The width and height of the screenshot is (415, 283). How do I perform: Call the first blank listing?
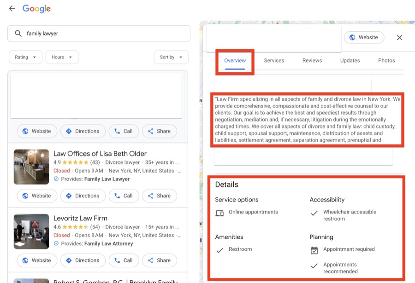point(124,131)
